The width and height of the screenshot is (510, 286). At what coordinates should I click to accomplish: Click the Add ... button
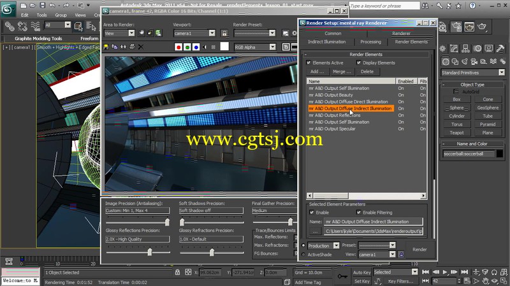(x=317, y=71)
